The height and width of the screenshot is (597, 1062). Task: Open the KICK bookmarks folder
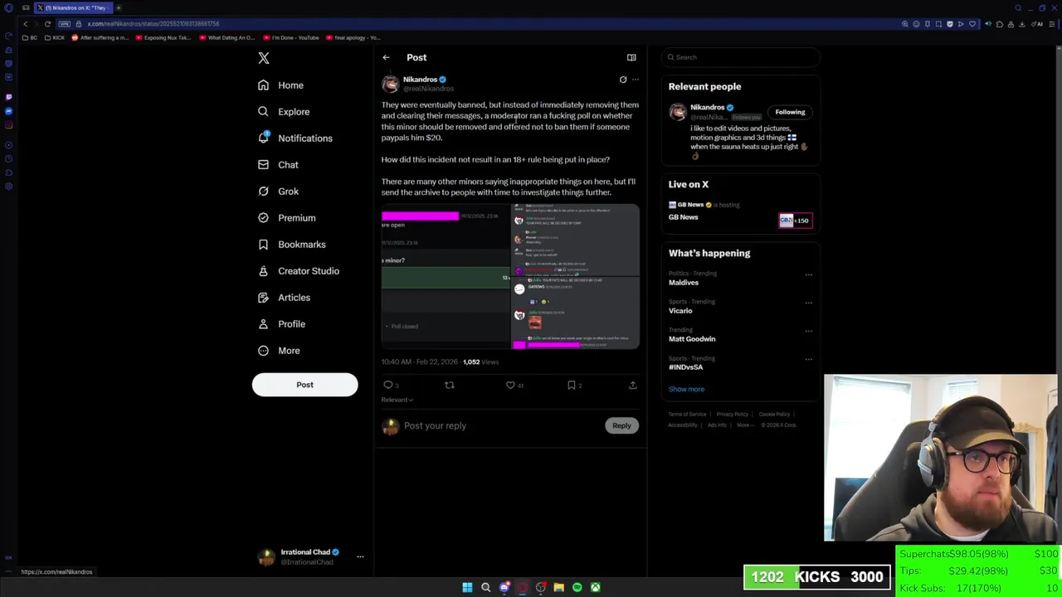pyautogui.click(x=55, y=37)
